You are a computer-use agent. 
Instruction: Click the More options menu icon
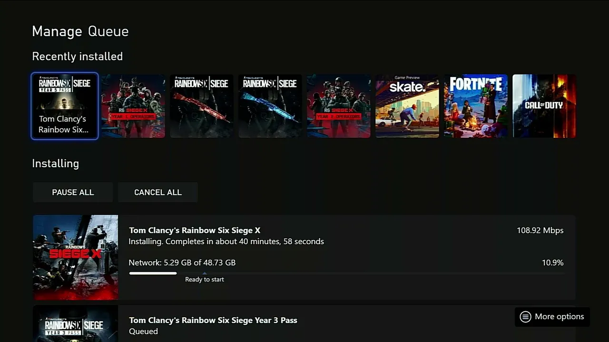(x=525, y=317)
